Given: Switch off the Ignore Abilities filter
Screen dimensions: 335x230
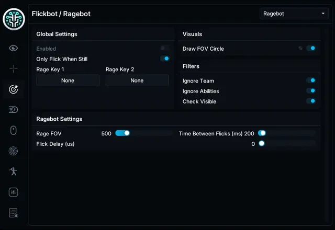Looking at the screenshot, I should [311, 90].
